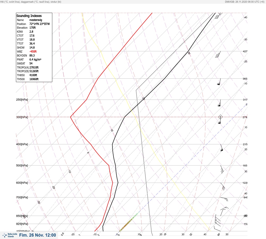Viewport: 266px width, 239px height.
Task: Click the 'Sounding Indexes' title
Action: point(29,16)
